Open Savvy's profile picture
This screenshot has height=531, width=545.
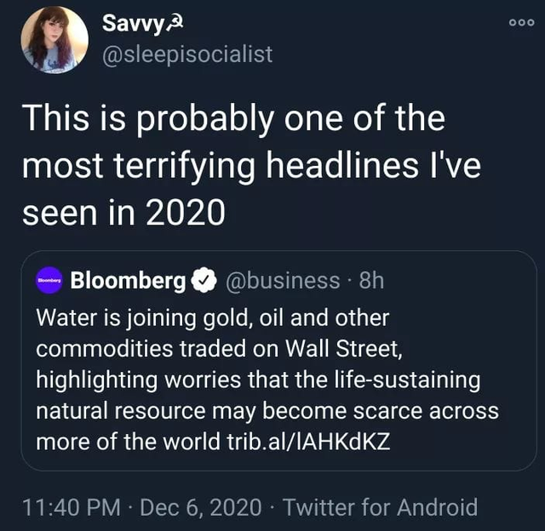[54, 40]
